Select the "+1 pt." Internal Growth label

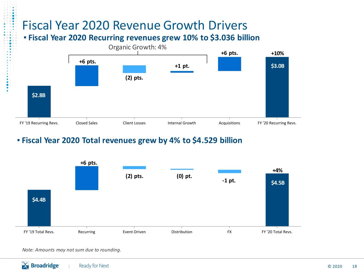click(182, 66)
